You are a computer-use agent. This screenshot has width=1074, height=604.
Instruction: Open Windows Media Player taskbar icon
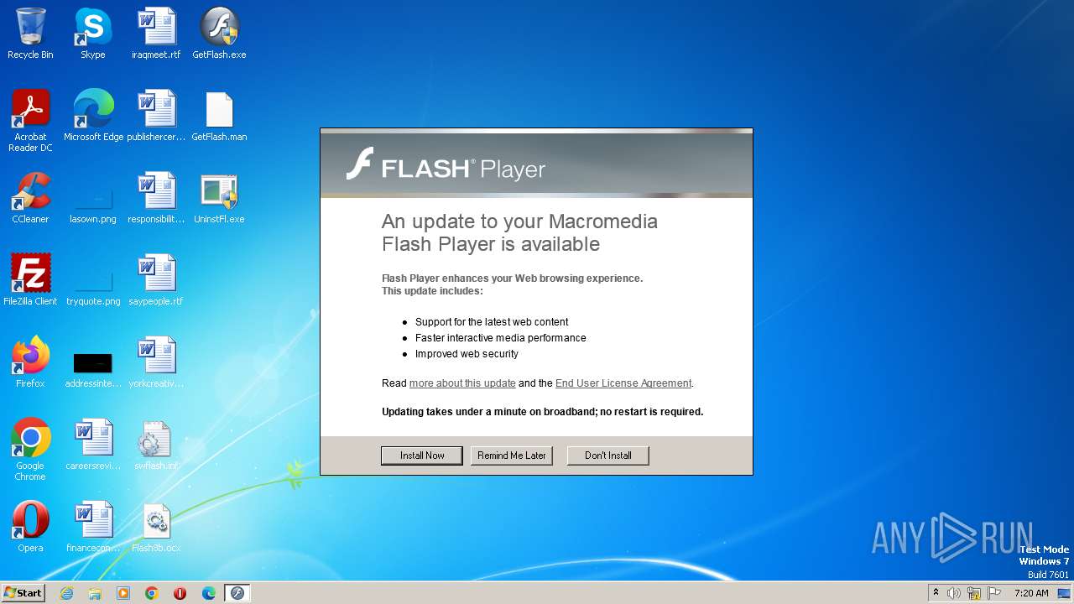tap(123, 593)
